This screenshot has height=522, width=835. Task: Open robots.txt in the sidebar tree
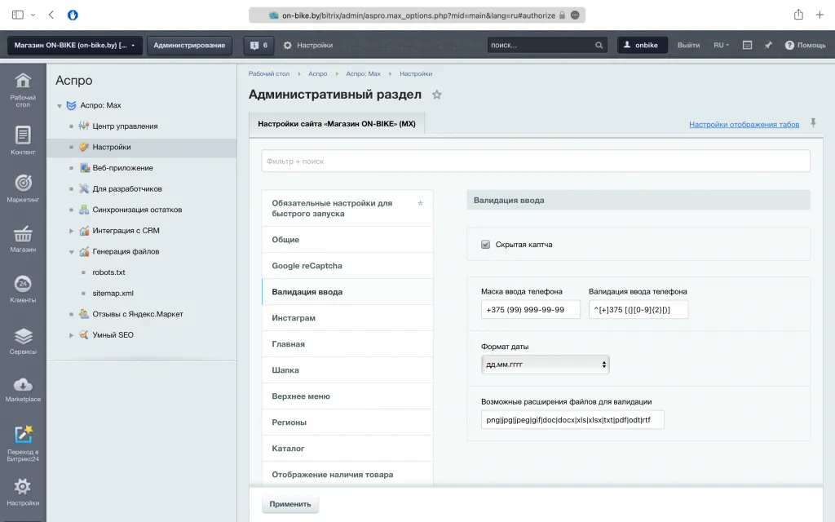tap(108, 272)
